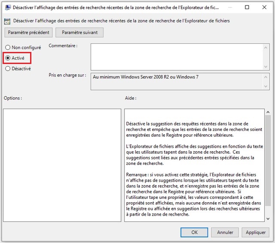Click the Aide panel scroll down arrow
275x243 pixels.
click(x=267, y=219)
